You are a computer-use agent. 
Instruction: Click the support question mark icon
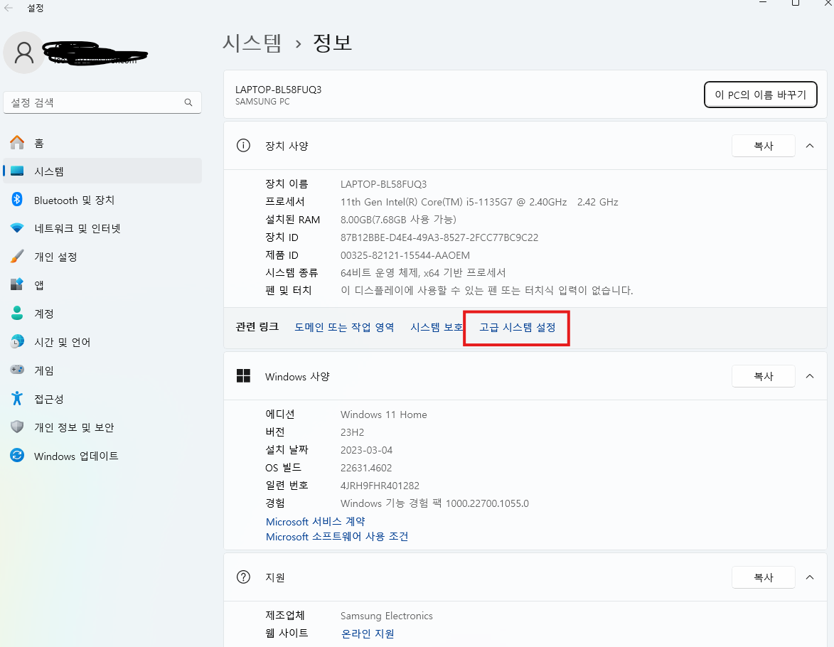(x=243, y=577)
